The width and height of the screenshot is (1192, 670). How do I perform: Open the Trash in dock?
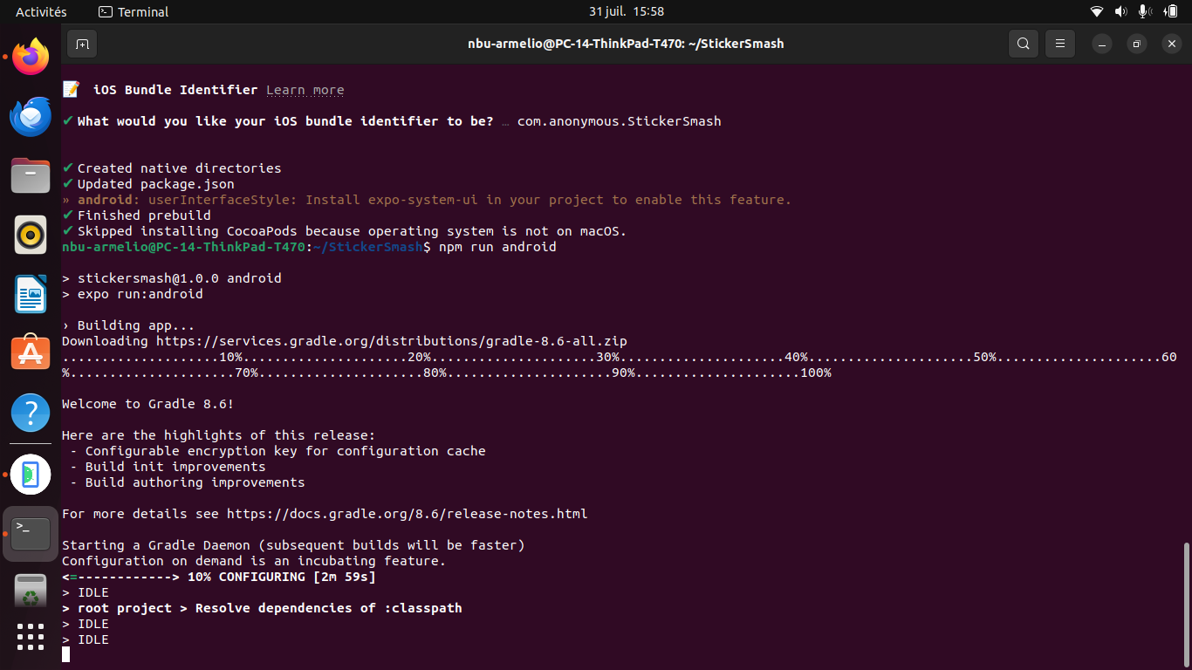[31, 593]
